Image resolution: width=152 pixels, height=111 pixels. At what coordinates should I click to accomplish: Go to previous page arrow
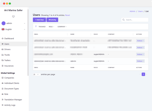click(140, 74)
